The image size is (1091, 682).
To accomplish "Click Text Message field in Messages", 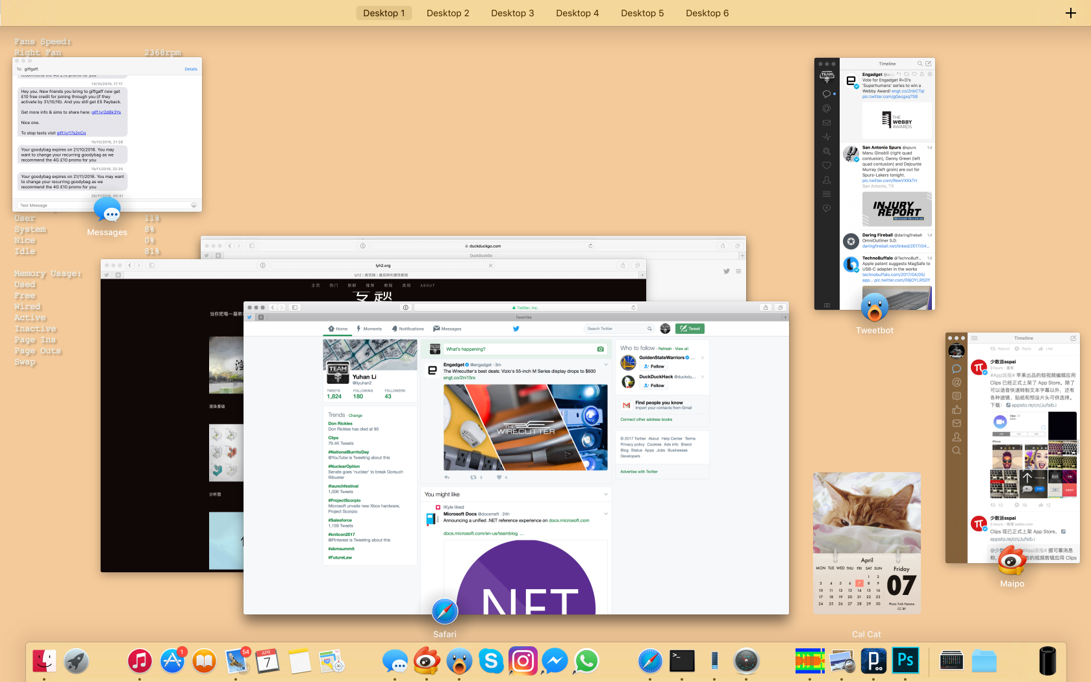I will click(x=103, y=205).
